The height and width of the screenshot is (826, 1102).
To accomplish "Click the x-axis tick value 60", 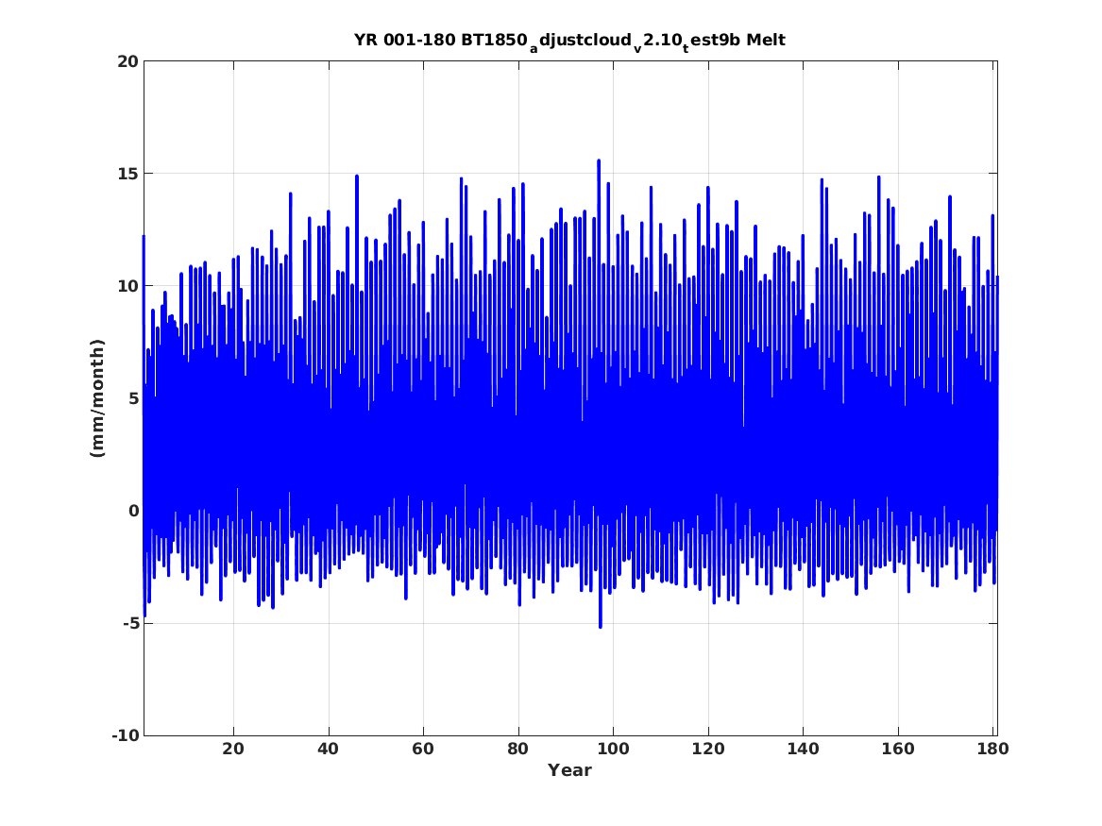I will click(x=423, y=749).
